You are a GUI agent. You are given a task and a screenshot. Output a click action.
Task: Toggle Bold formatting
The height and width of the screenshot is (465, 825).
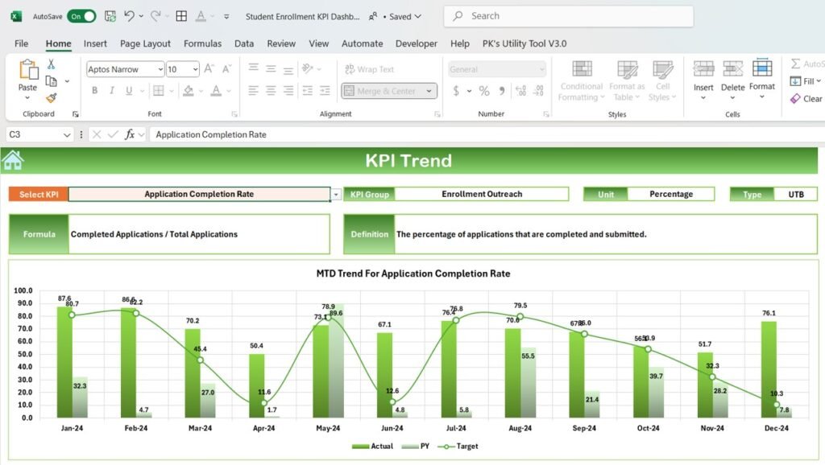pos(94,90)
